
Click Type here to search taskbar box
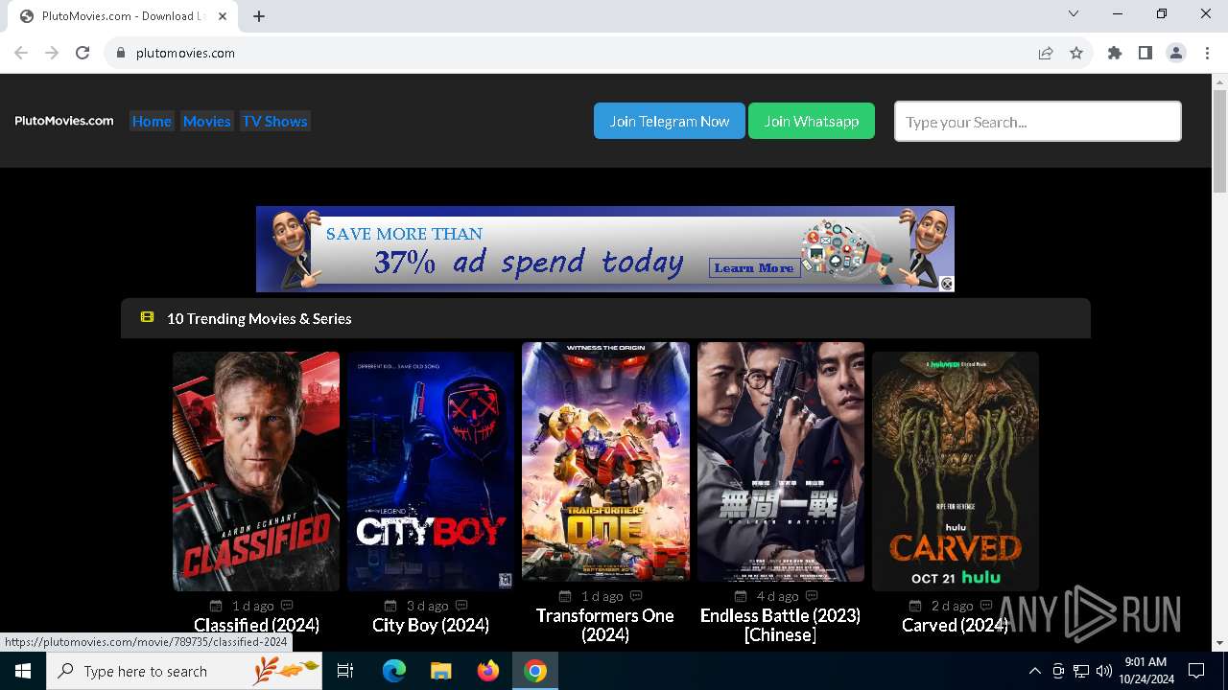pos(184,671)
